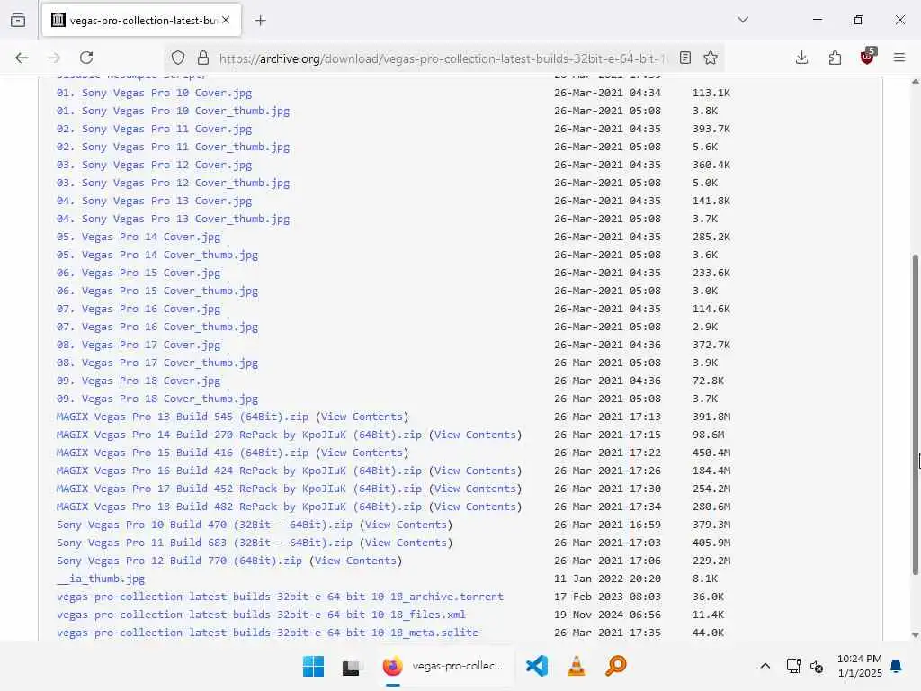This screenshot has width=921, height=691.
Task: Click the URL address field
Action: (443, 58)
